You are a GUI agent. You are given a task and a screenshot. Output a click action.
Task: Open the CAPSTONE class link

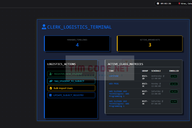click(x=114, y=76)
